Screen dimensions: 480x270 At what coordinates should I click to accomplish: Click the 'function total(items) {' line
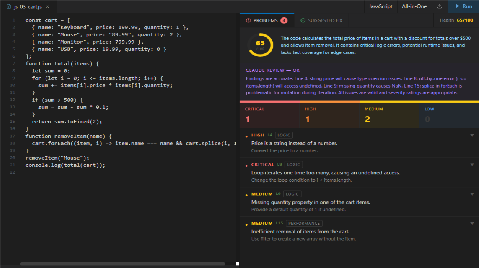tap(62, 64)
